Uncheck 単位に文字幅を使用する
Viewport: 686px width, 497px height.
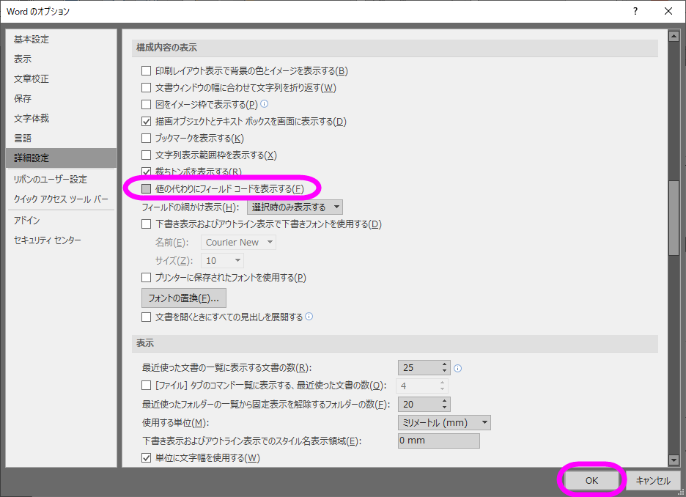[146, 458]
